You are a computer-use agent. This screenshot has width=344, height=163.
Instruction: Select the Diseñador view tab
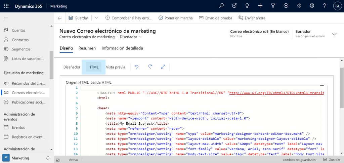coord(72,67)
